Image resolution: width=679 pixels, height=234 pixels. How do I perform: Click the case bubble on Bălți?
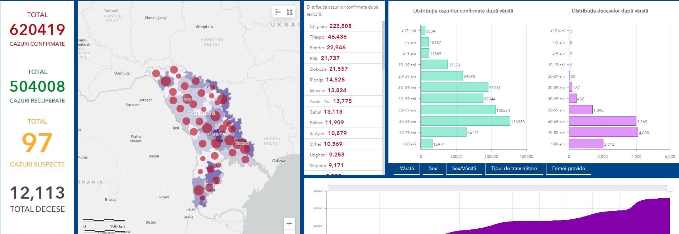pos(187,99)
